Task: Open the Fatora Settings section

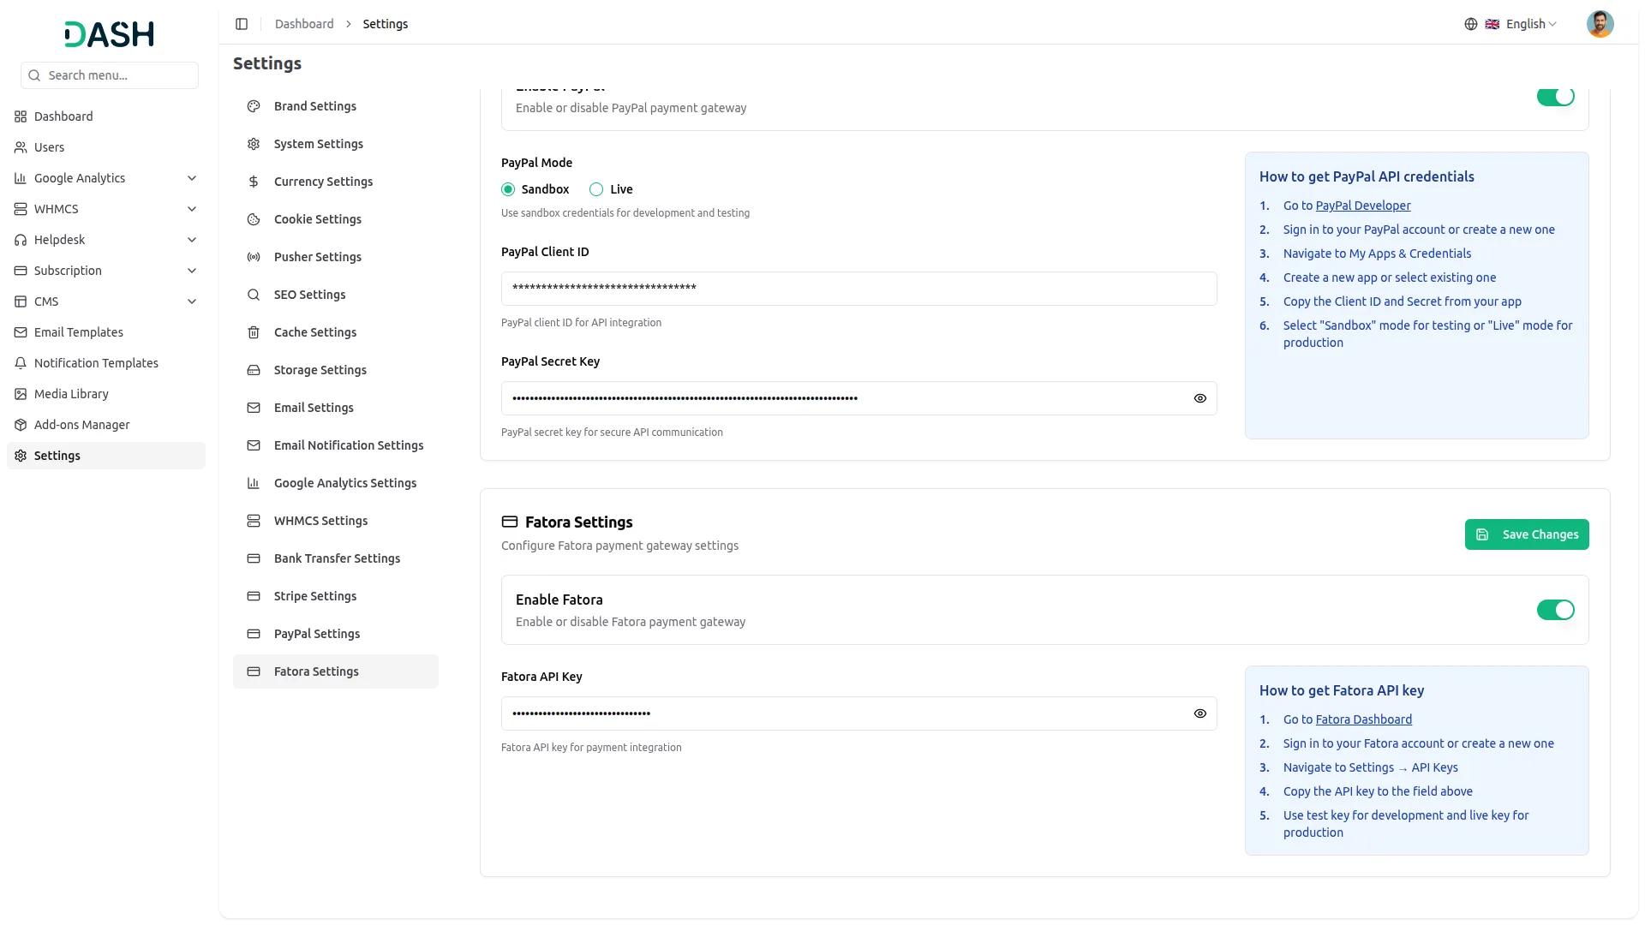Action: 336,671
